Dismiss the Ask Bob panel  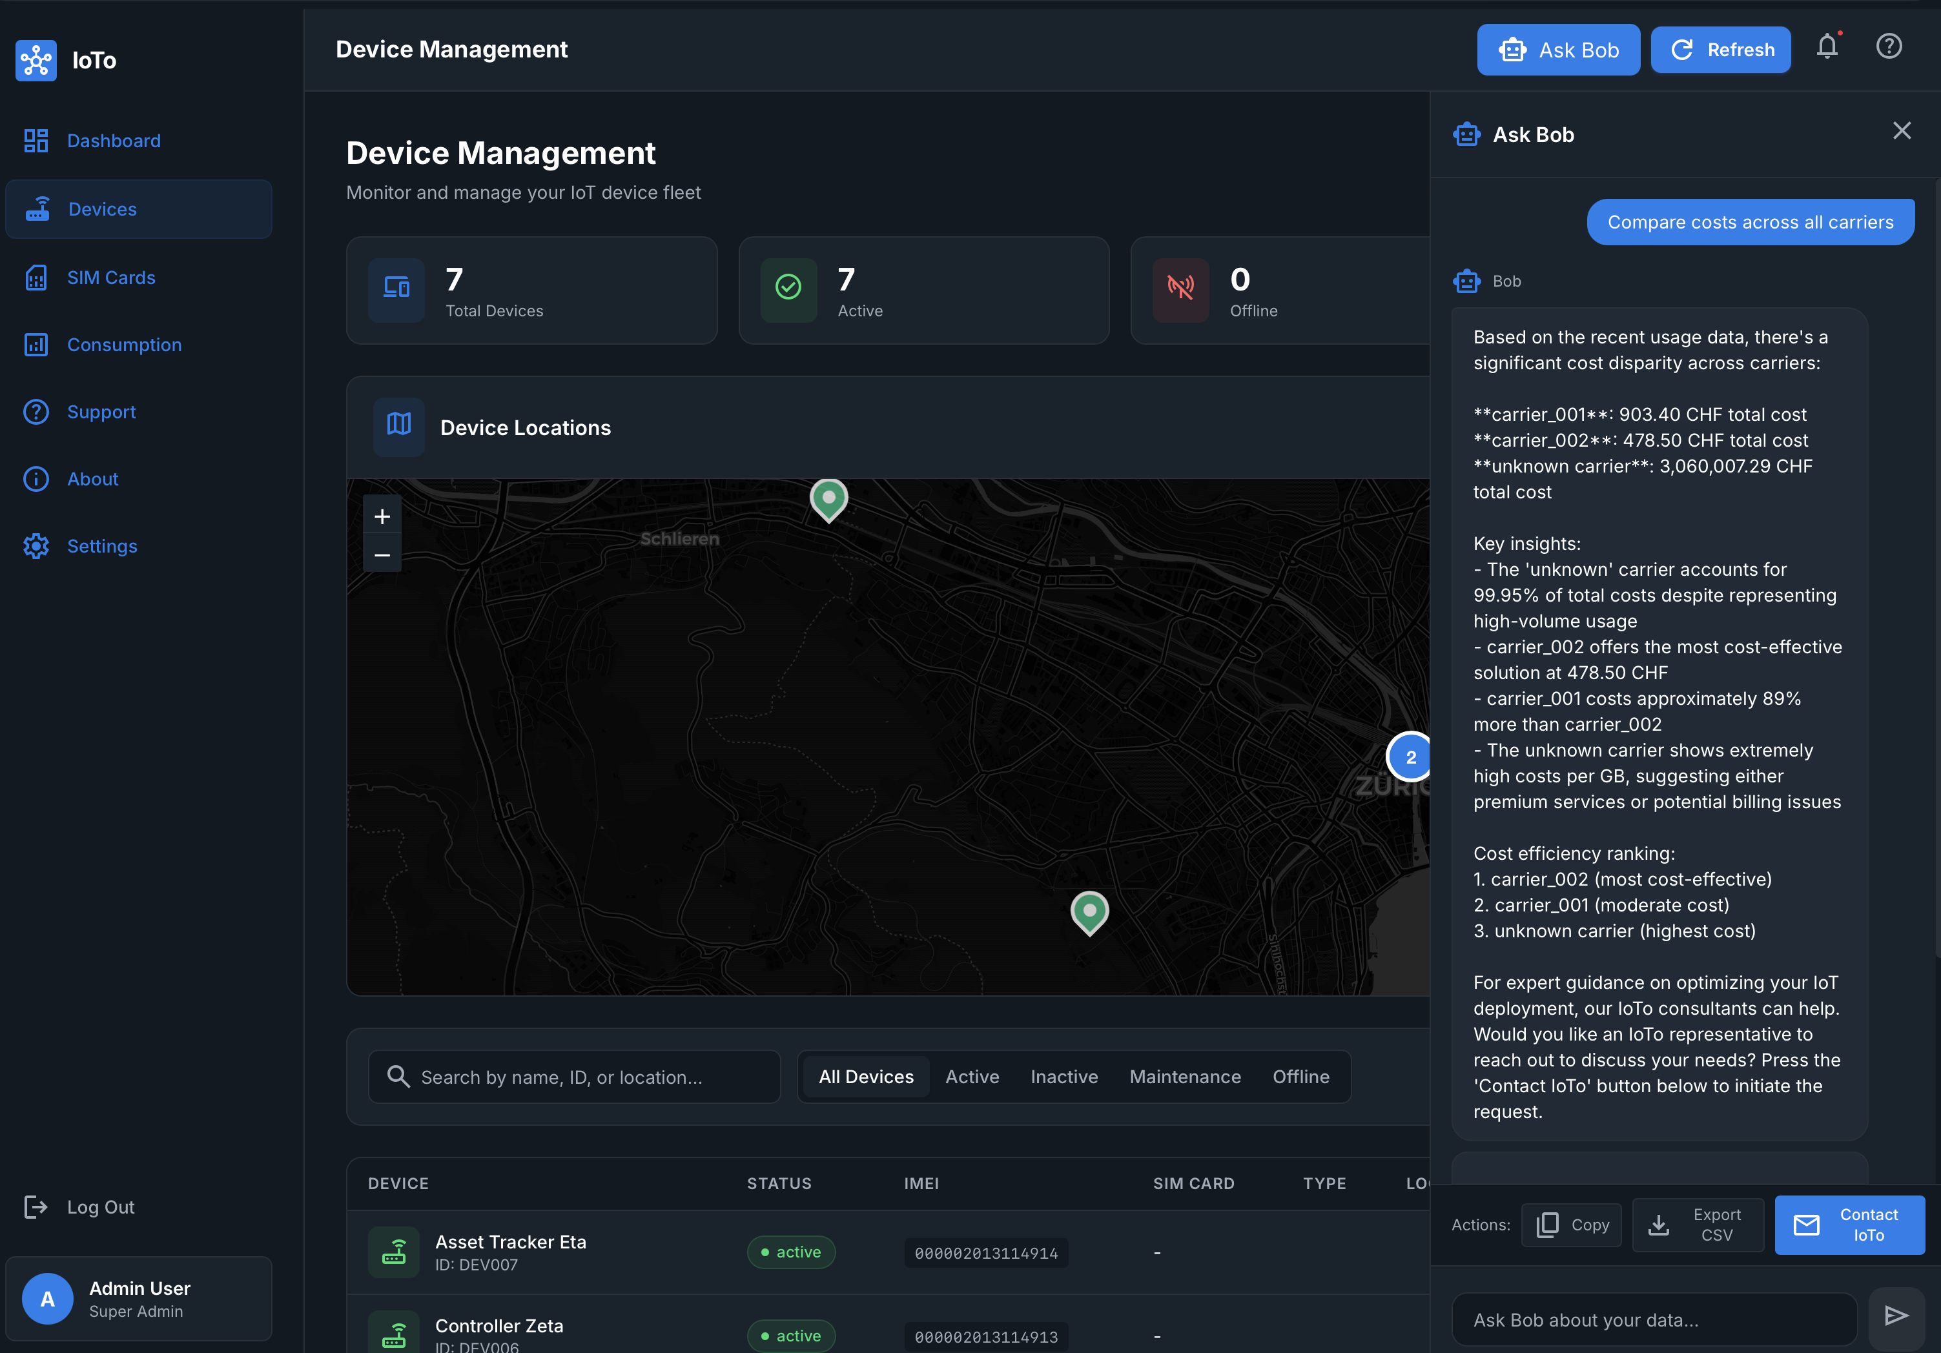pos(1901,130)
